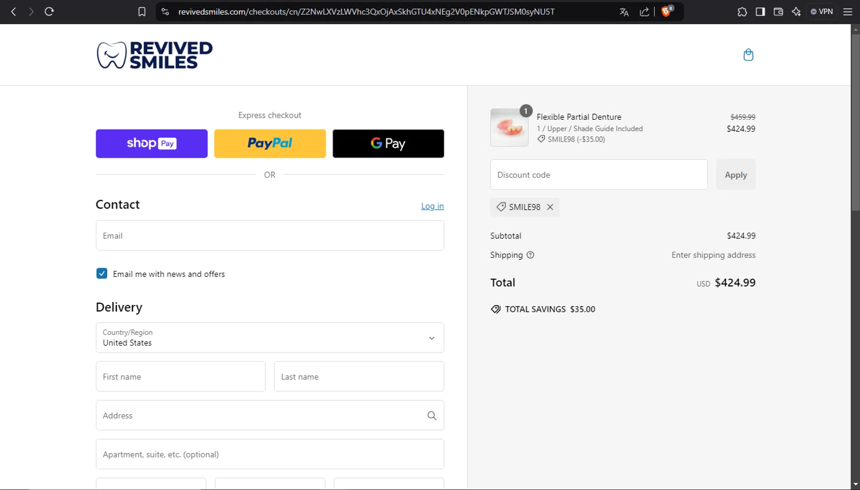Click the Express checkout heading
This screenshot has width=860, height=490.
pos(270,115)
